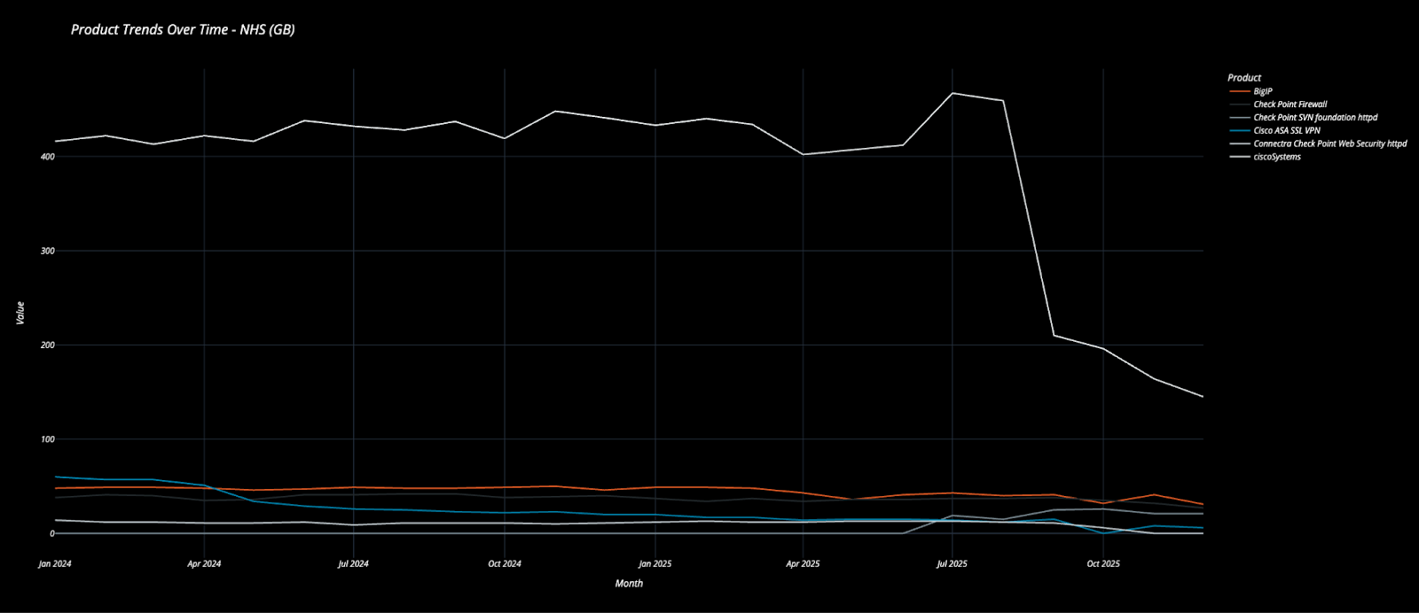Hide the Cisco ASA SSL VPN series label
1419x613 pixels.
click(1286, 130)
